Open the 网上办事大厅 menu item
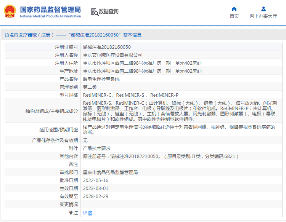 coord(263,16)
